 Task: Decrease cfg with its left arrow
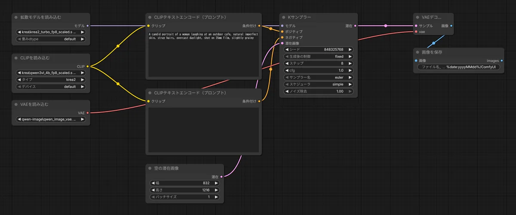287,70
